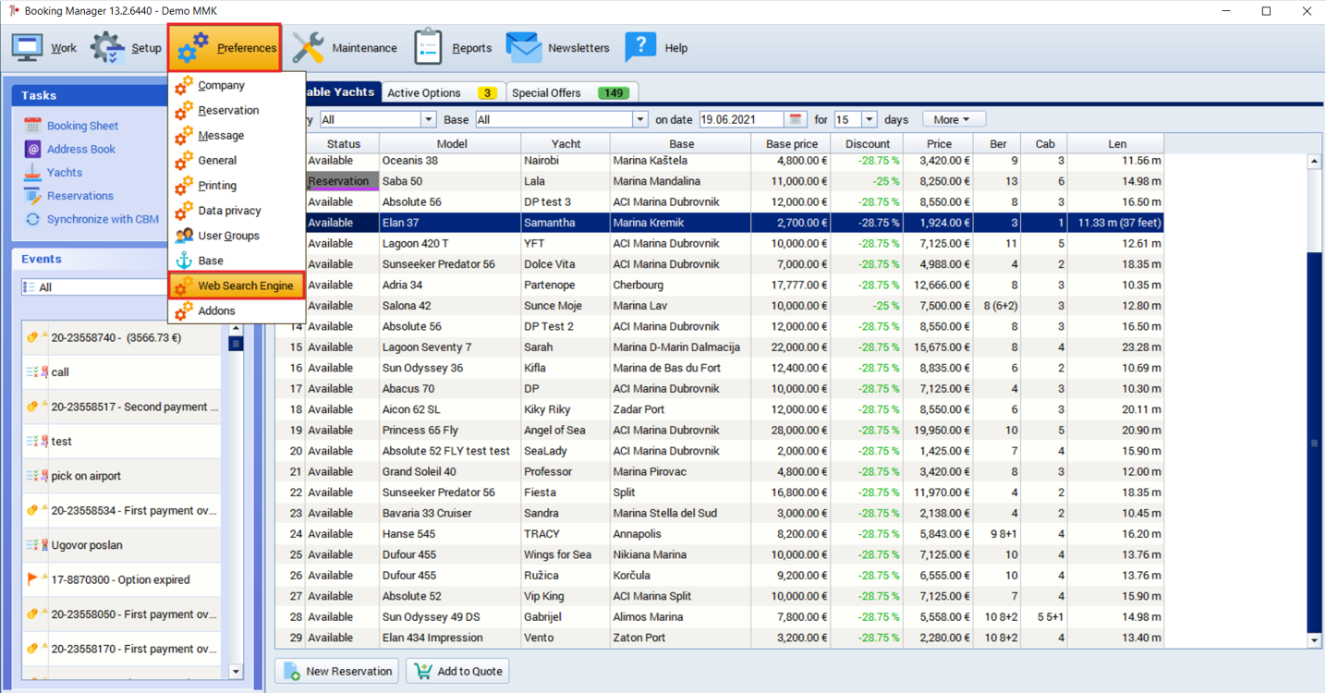
Task: Open the calendar picker beside the date field
Action: click(795, 119)
